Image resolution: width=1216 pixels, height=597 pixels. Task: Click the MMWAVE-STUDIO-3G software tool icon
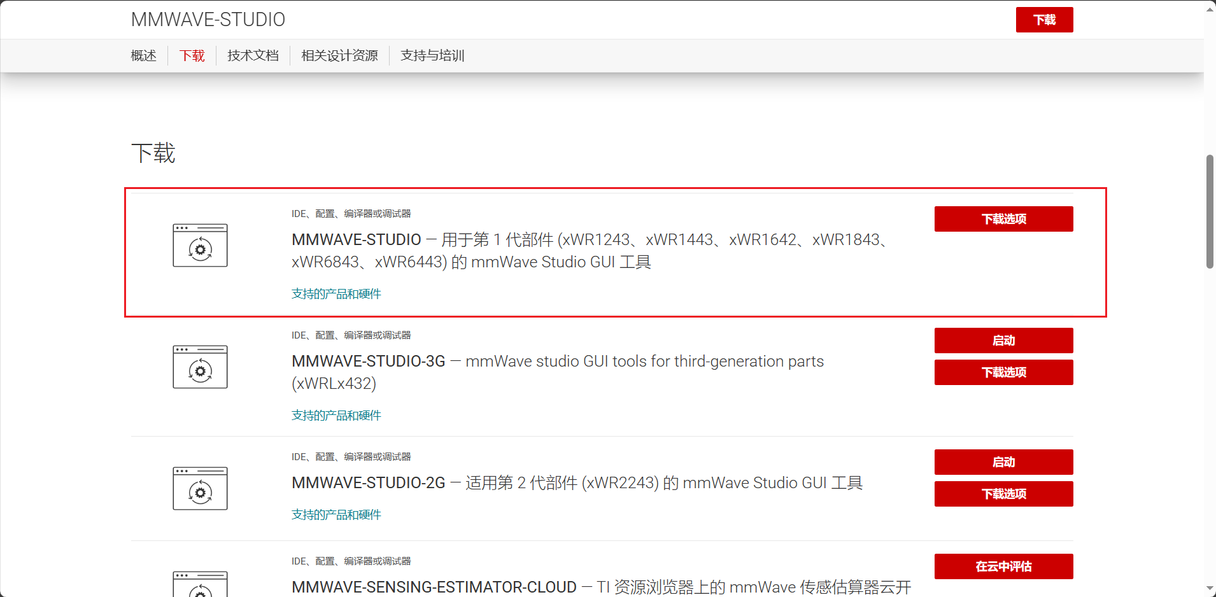[200, 367]
